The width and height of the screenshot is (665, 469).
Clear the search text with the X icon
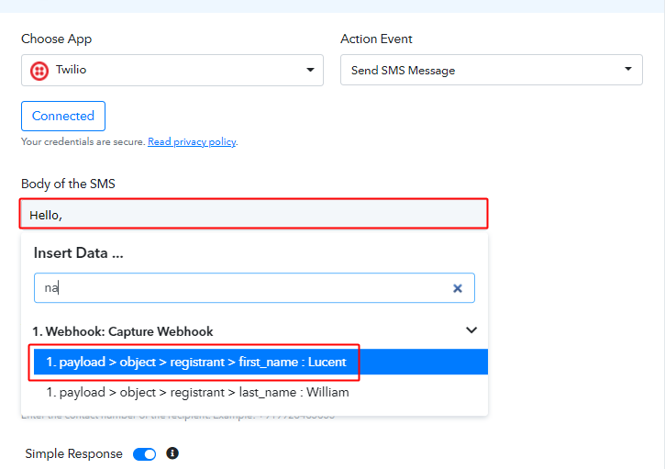point(458,288)
